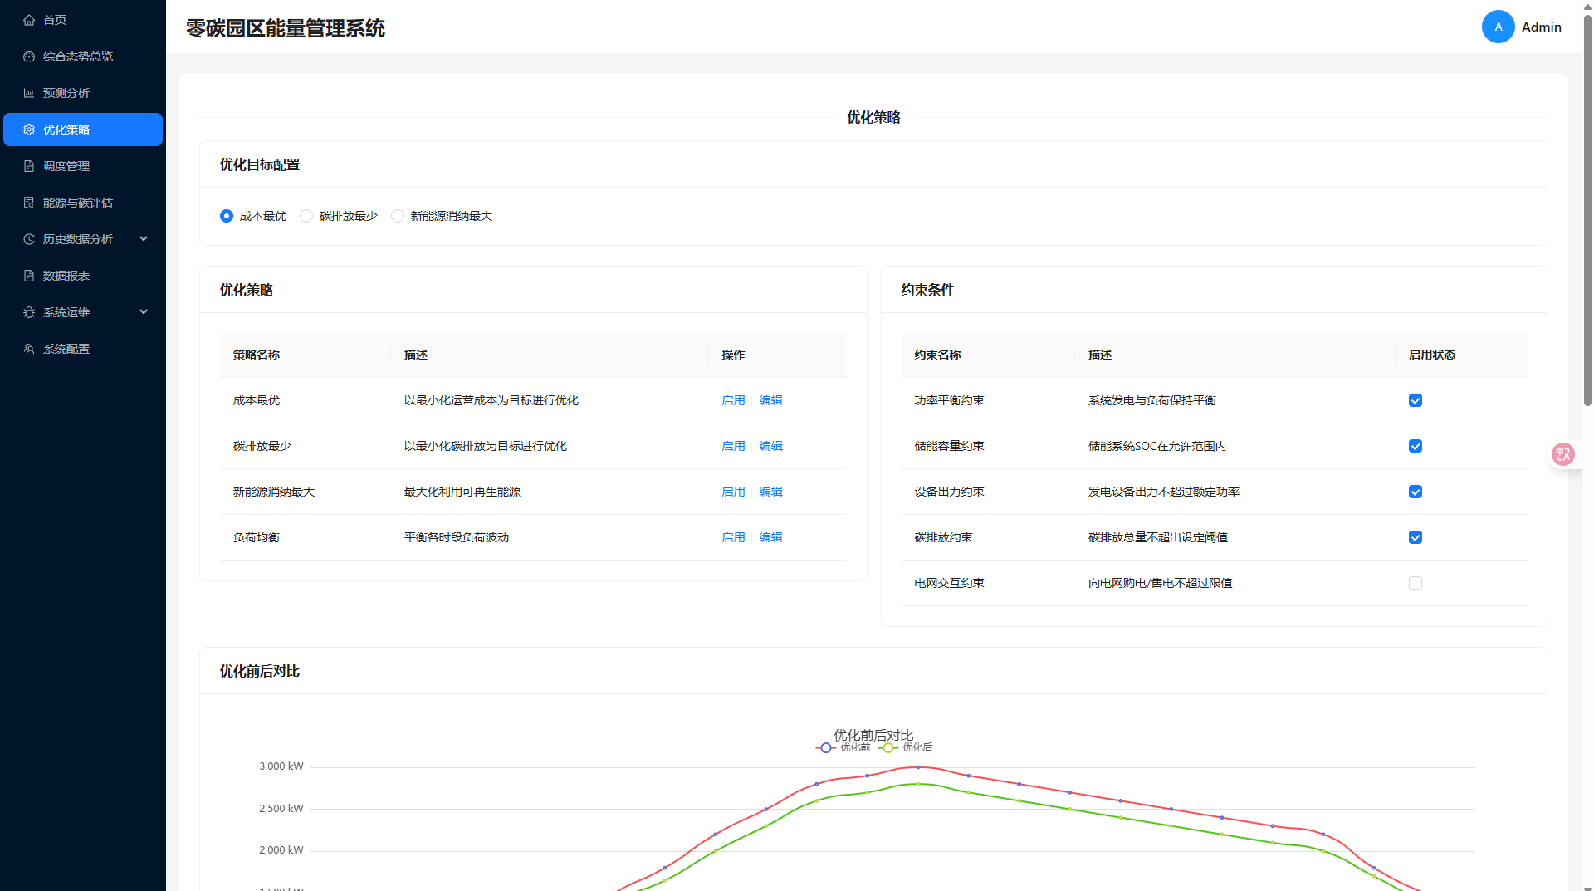Click the dashboard icon beside 综合态势总览
This screenshot has width=1594, height=891.
pos(29,56)
